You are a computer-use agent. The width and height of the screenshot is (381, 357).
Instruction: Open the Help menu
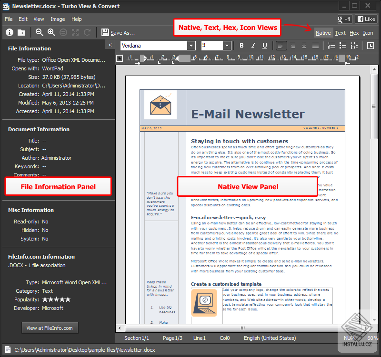[x=77, y=19]
